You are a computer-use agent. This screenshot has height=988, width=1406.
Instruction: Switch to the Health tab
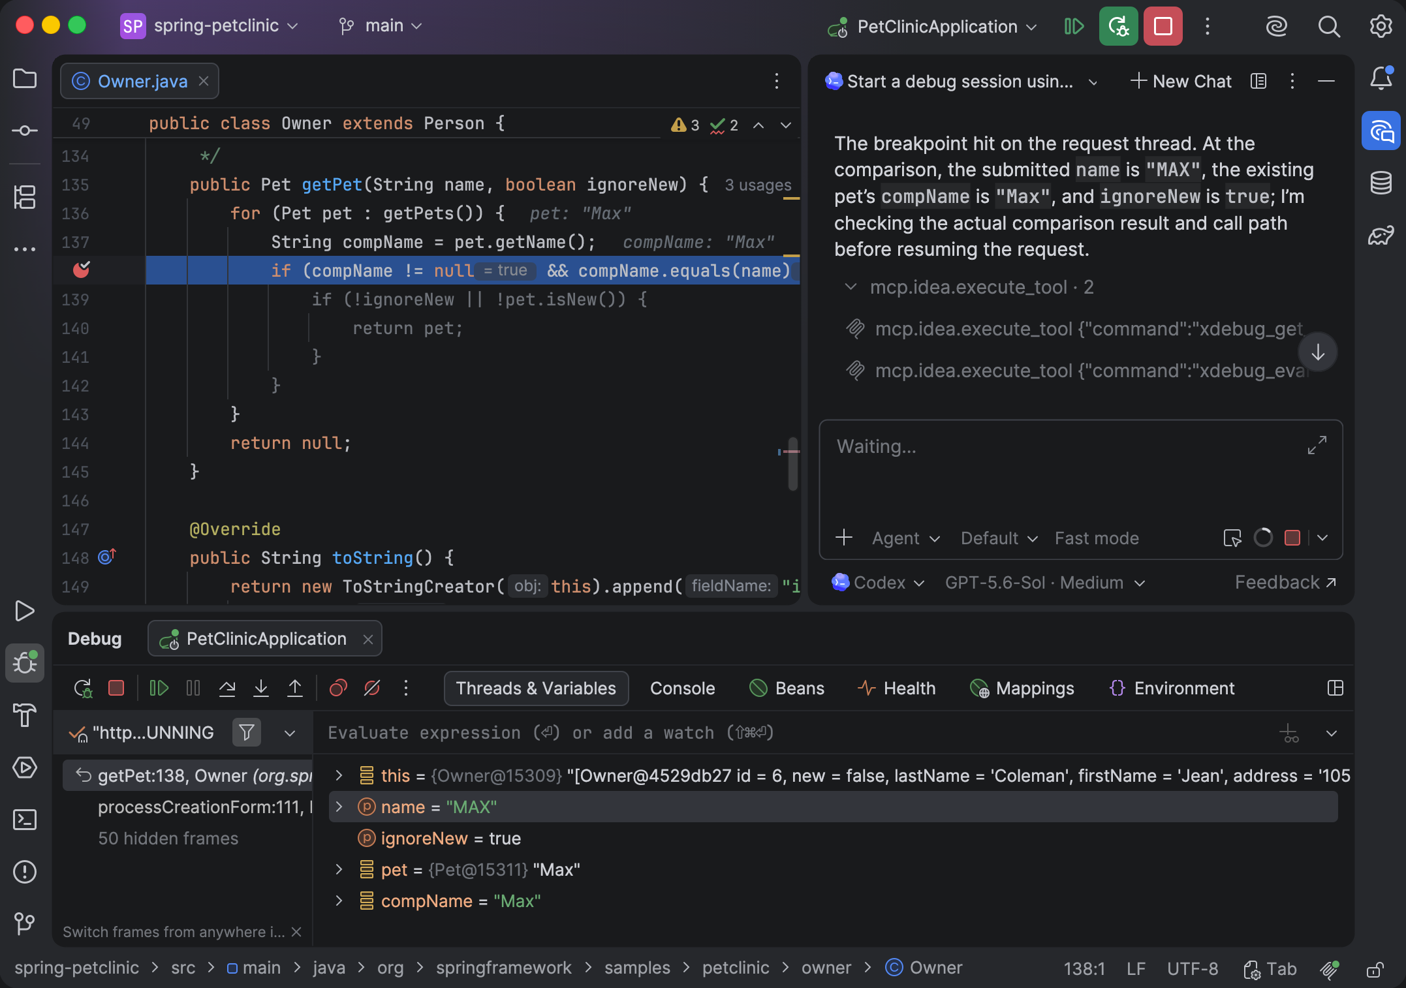pos(897,688)
